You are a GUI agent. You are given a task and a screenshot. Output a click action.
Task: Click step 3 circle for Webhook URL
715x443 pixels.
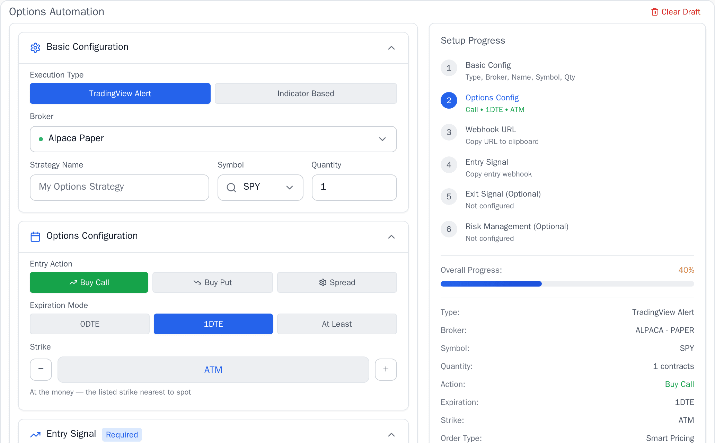(x=449, y=132)
